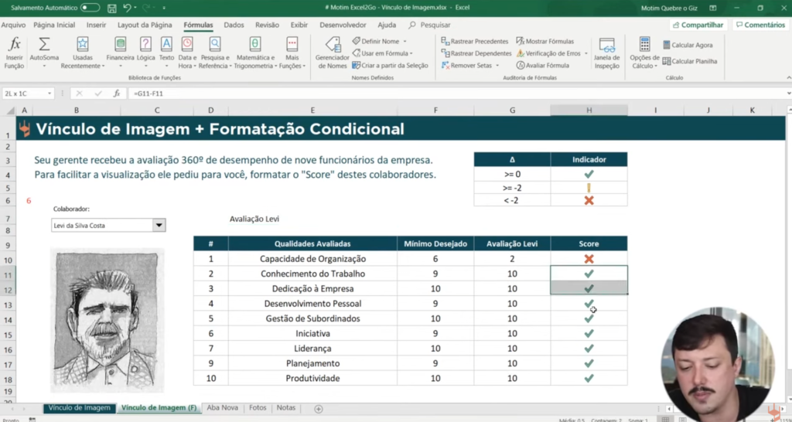
Task: Click the Comentários button
Action: 760,25
